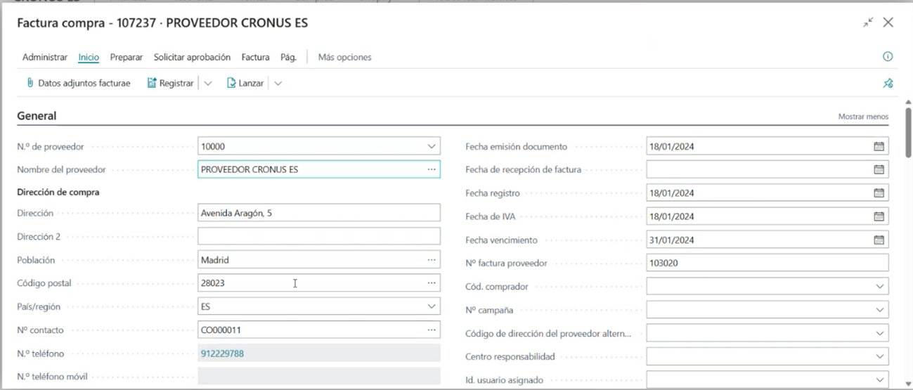
Task: Open calendar for Fecha registro
Action: pyautogui.click(x=879, y=193)
